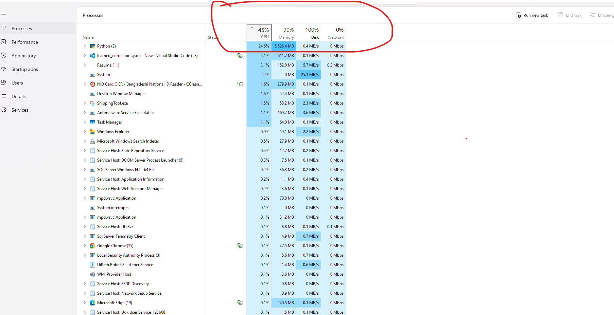Click the Run new task button

tap(532, 15)
